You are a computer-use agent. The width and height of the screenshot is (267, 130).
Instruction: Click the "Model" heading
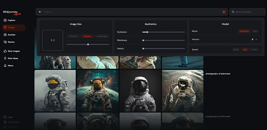[225, 24]
